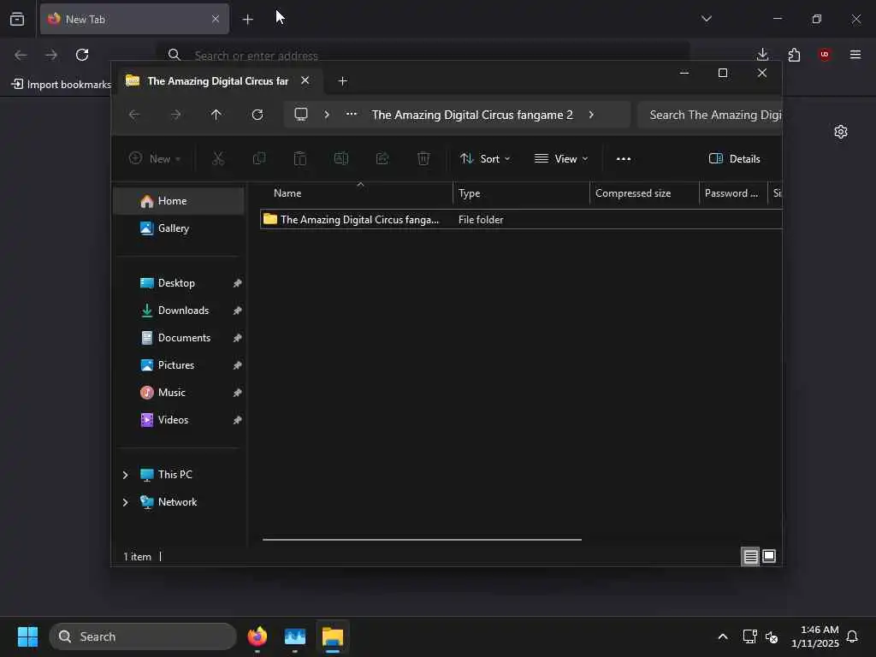Open the notification bell in system tray

pyautogui.click(x=852, y=636)
